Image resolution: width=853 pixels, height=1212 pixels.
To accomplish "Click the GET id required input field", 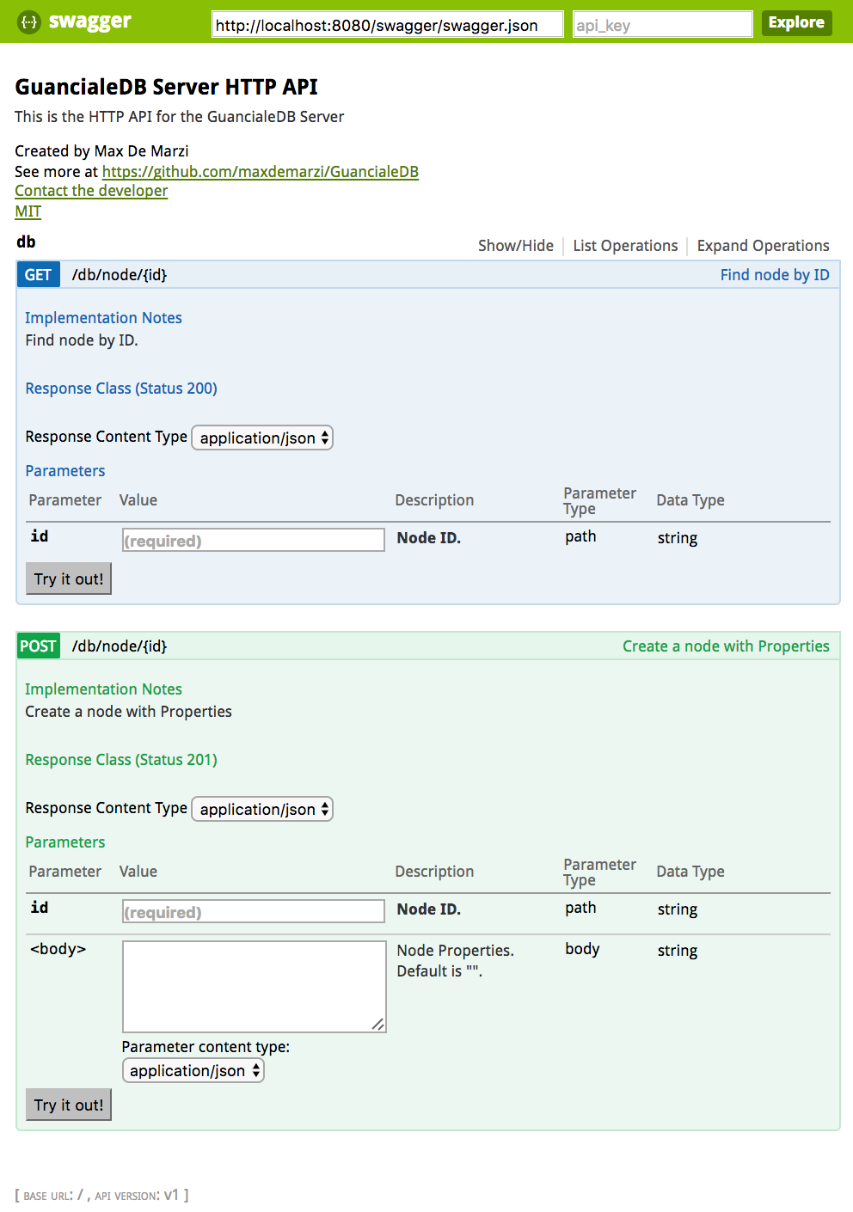I will (x=253, y=541).
